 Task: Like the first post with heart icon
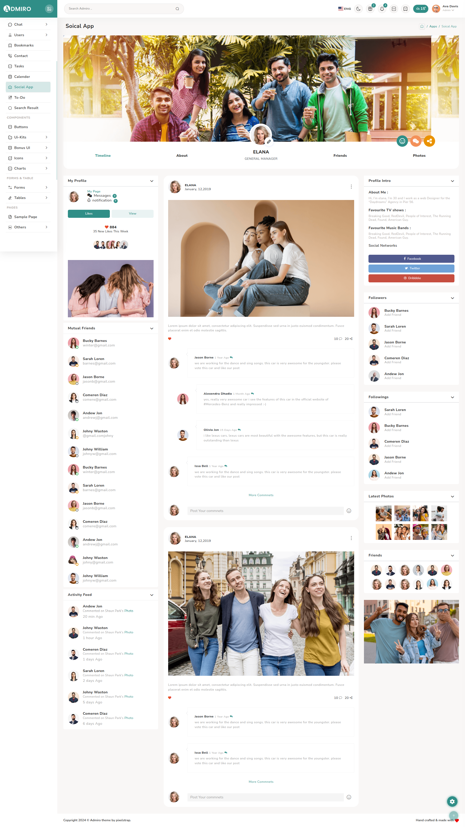tap(170, 339)
